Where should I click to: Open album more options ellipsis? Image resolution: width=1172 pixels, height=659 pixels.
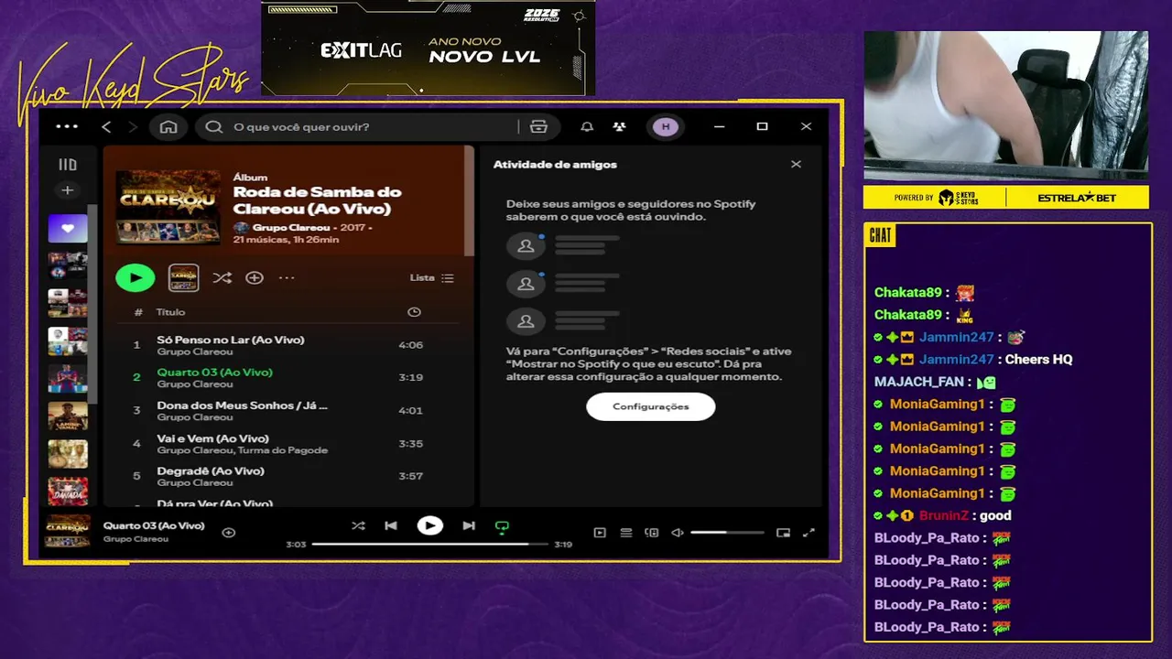click(x=287, y=277)
